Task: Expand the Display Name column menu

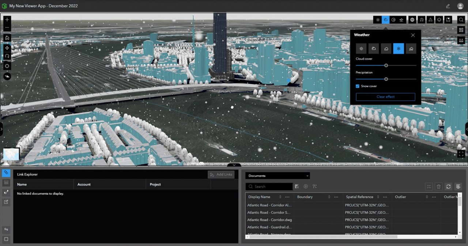Action: click(287, 197)
